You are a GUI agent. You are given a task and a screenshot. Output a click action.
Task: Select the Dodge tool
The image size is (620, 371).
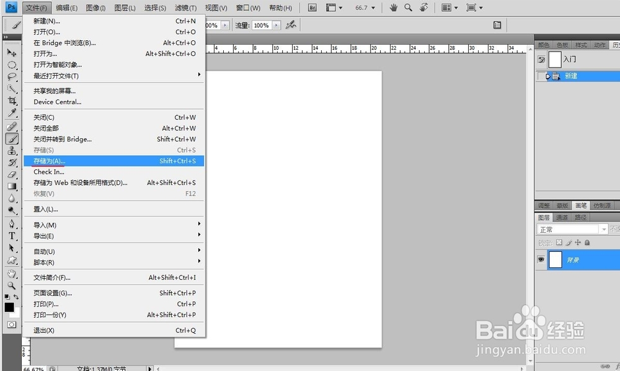point(12,210)
